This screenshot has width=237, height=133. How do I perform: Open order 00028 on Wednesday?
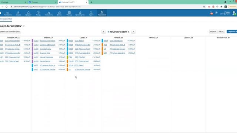(x=71, y=49)
